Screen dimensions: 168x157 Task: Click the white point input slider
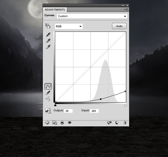point(125,105)
